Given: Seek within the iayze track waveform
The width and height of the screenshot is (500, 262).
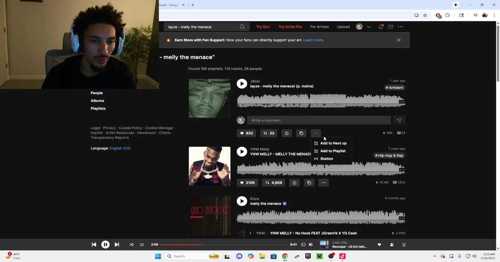Looking at the screenshot, I should point(321,101).
